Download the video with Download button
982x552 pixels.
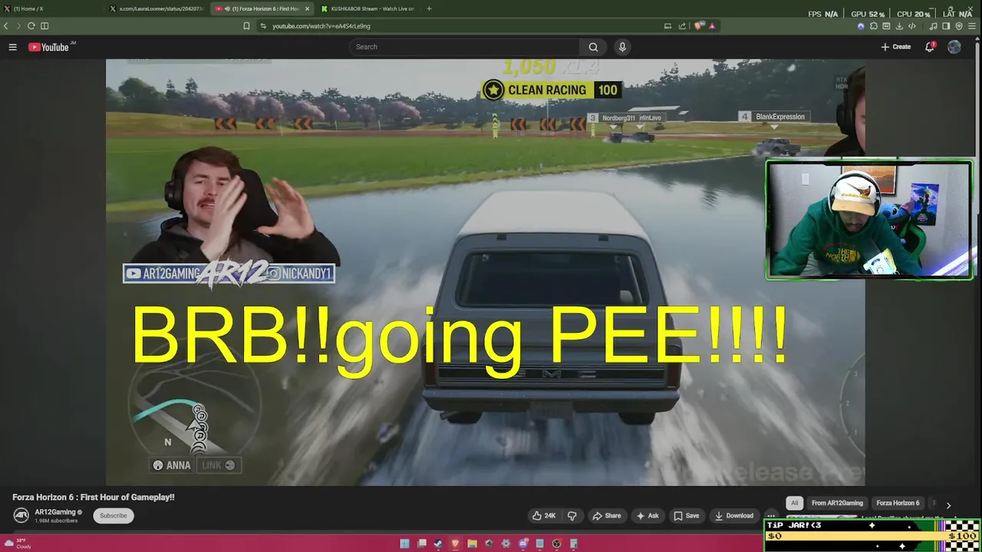(x=733, y=516)
